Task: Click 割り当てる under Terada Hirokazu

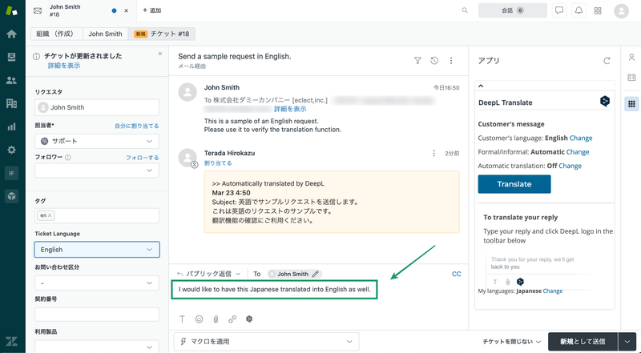Action: 218,163
